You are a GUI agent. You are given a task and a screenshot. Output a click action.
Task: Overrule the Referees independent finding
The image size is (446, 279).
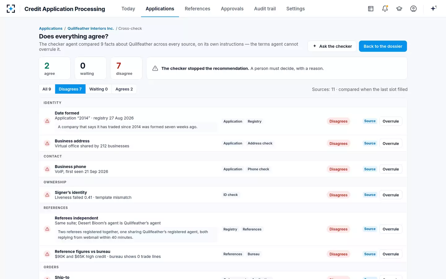click(x=391, y=229)
